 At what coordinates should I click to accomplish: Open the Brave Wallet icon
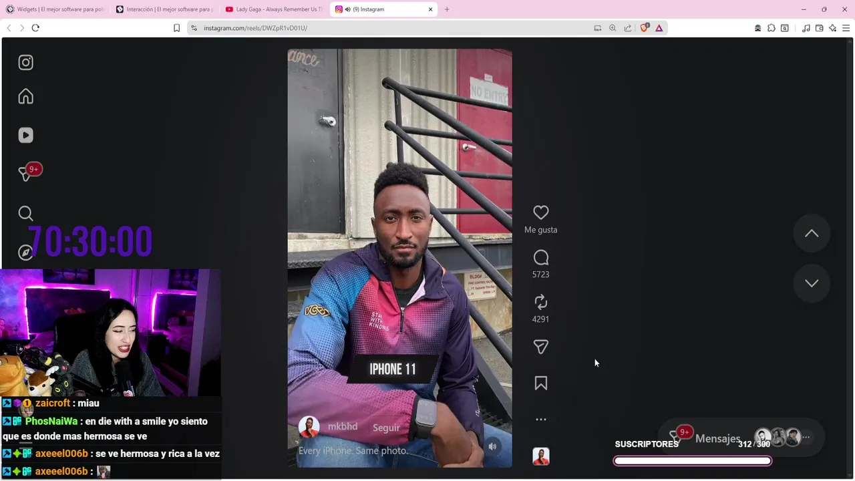(820, 28)
